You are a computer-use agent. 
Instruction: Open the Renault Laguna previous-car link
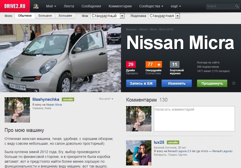tap(222, 151)
